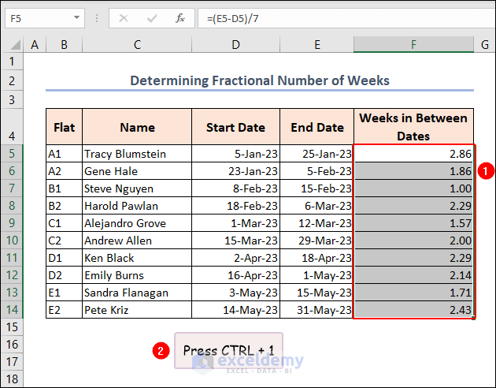Image resolution: width=496 pixels, height=388 pixels.
Task: Open Insert Function (fx) dialog
Action: click(x=180, y=17)
